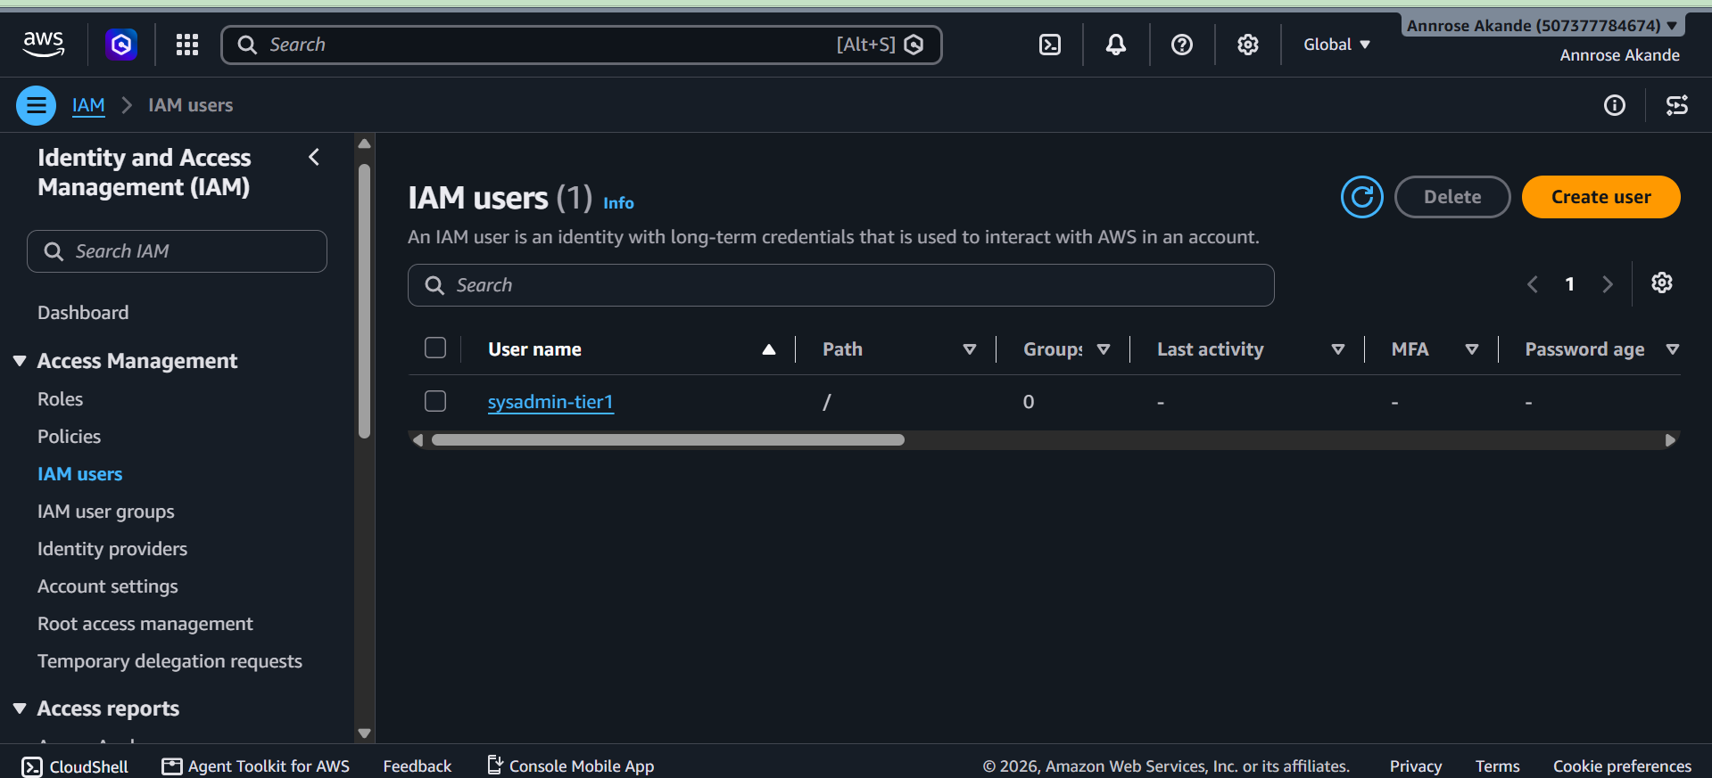This screenshot has width=1712, height=778.
Task: Open the notifications bell
Action: click(1116, 45)
